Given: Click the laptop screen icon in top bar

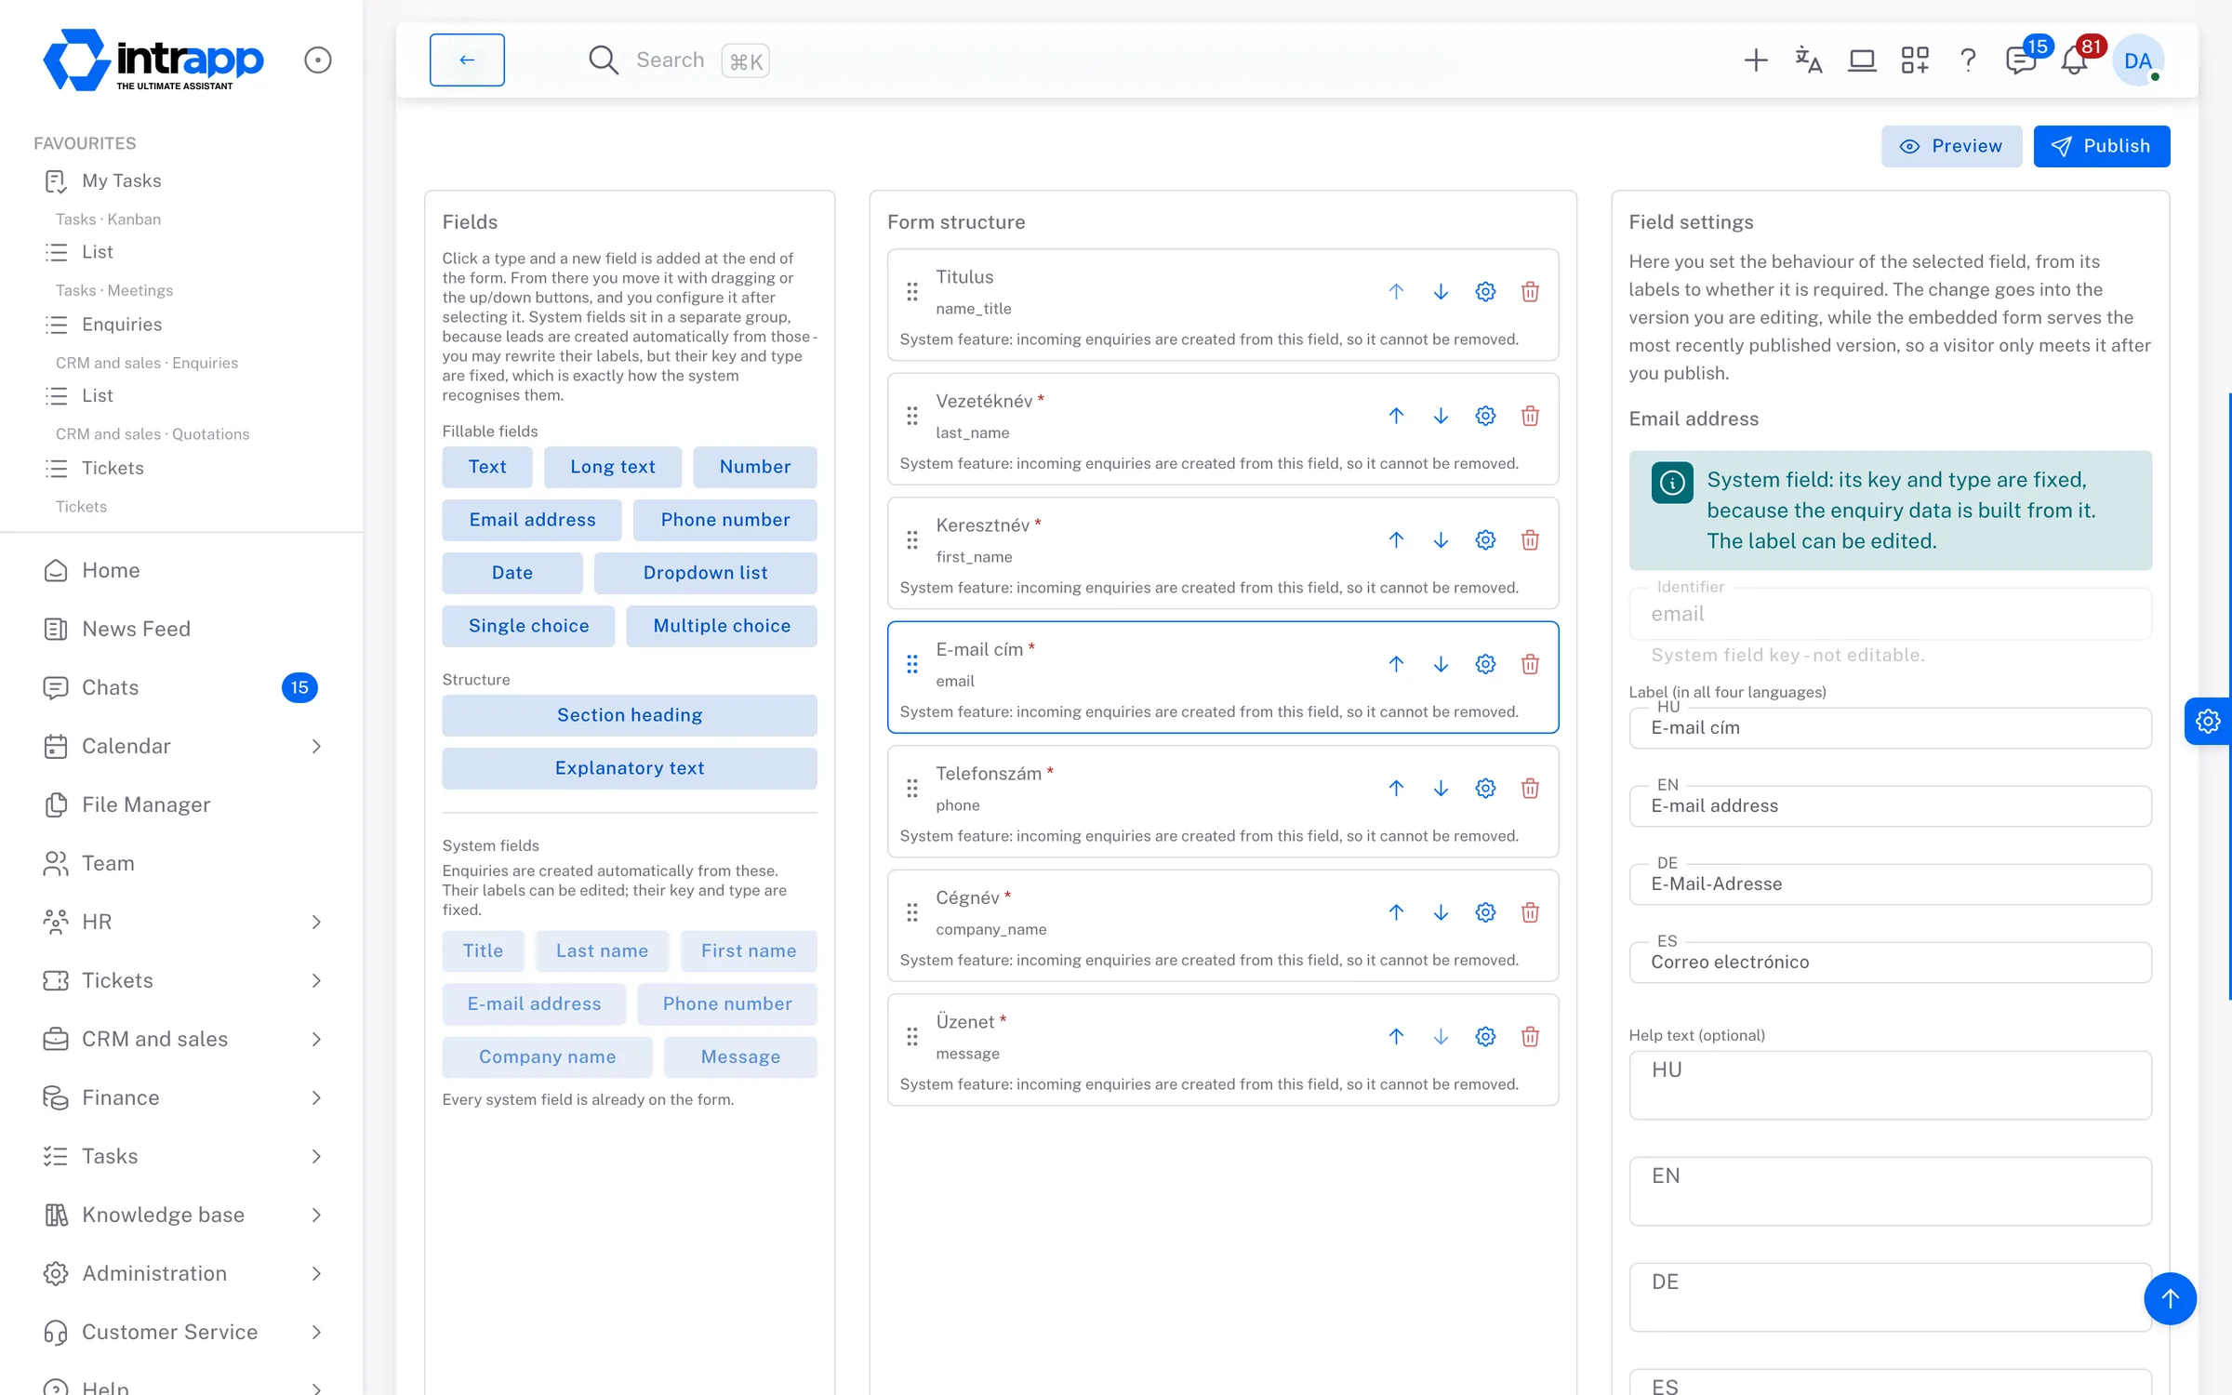Looking at the screenshot, I should pos(1862,60).
